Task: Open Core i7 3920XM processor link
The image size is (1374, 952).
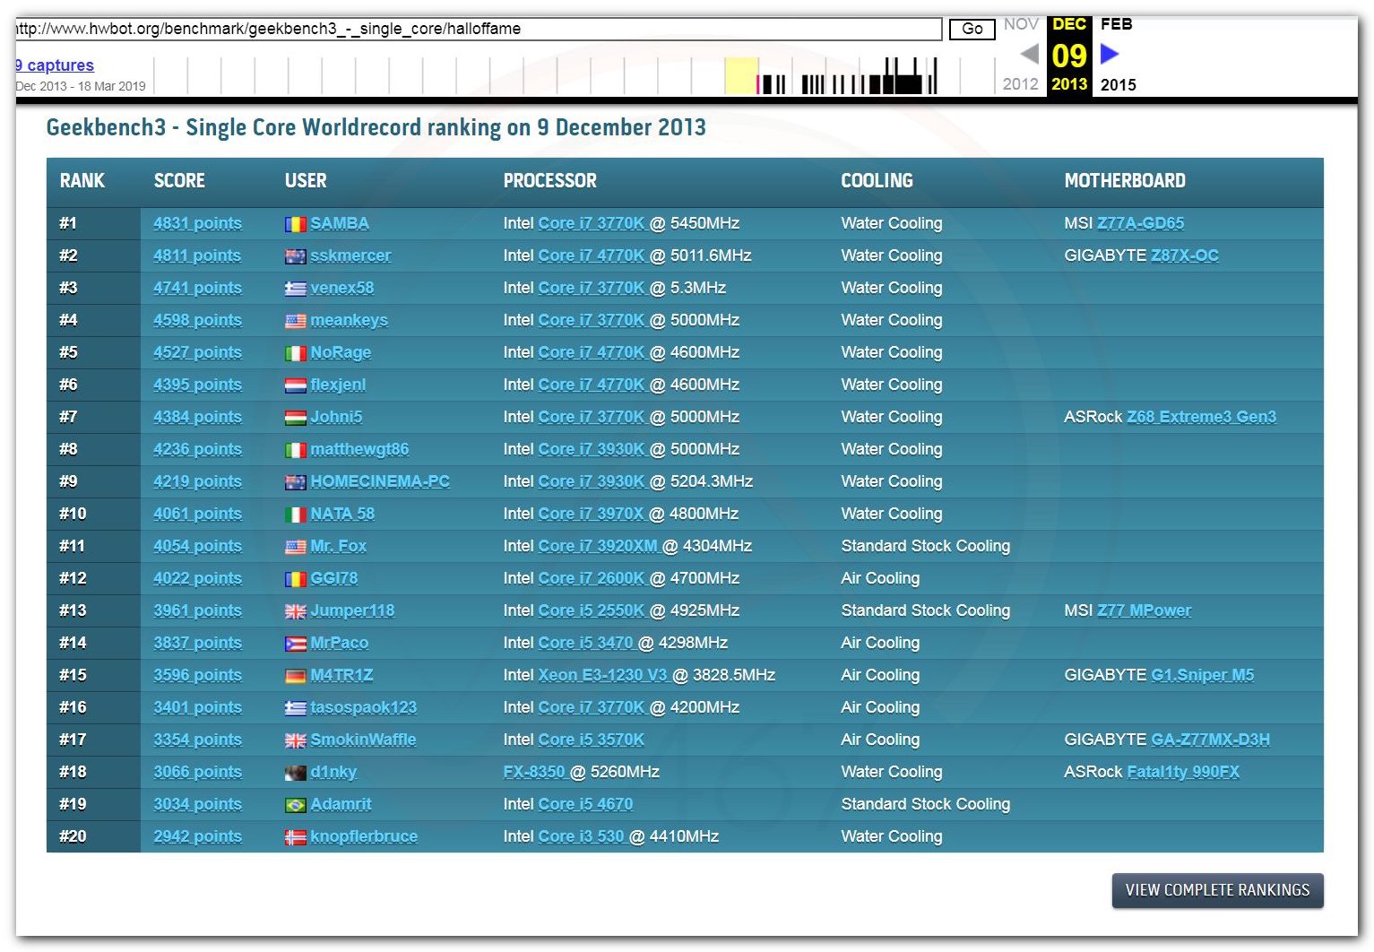Action: tap(598, 546)
